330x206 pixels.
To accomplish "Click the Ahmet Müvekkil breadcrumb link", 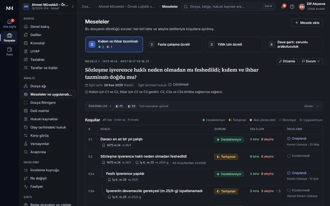I will coord(127,6).
